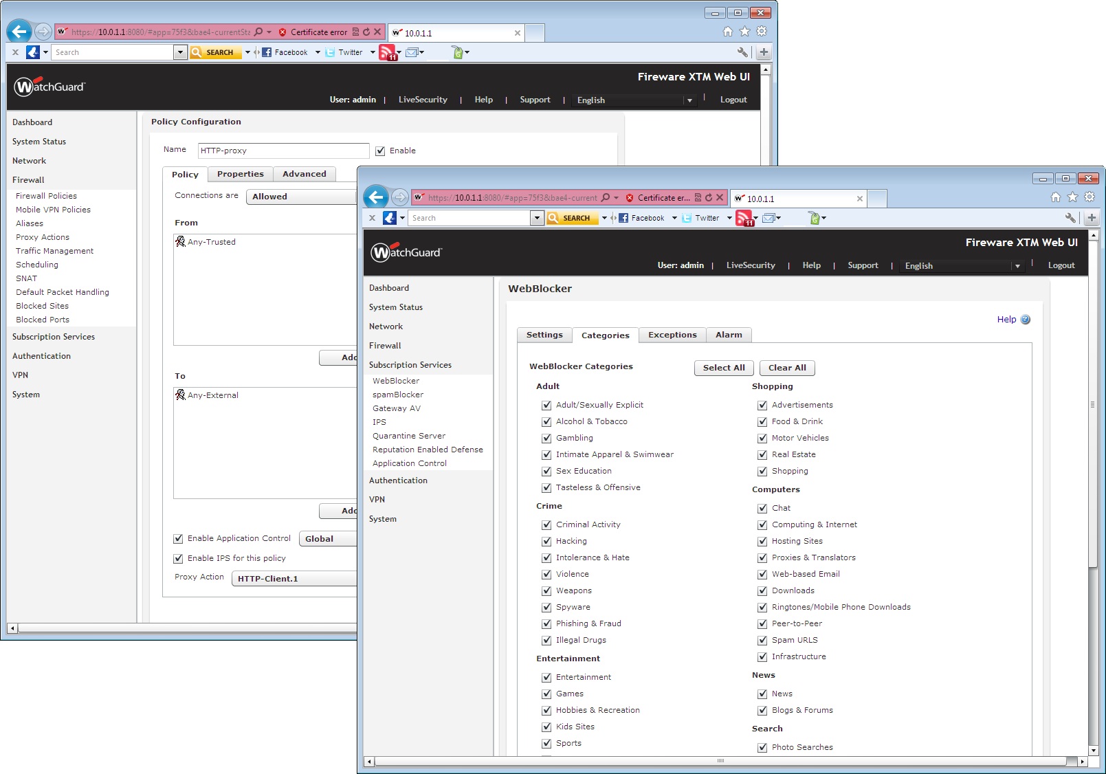Click the horizontal scrollbar of the front window
This screenshot has height=774, width=1106.
click(720, 761)
